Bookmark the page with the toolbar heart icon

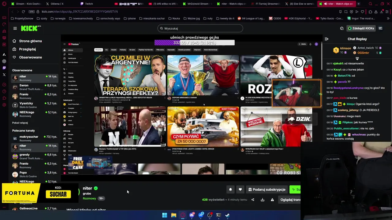[362, 12]
